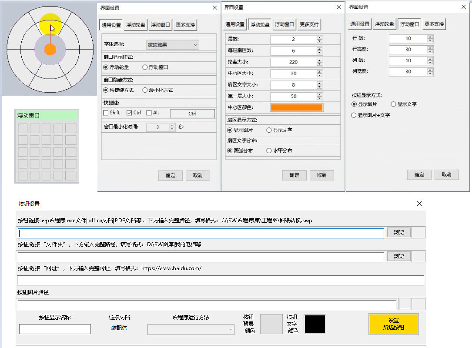
Task: Pick the 按钮背景颜色 gray swatch
Action: coord(271,324)
